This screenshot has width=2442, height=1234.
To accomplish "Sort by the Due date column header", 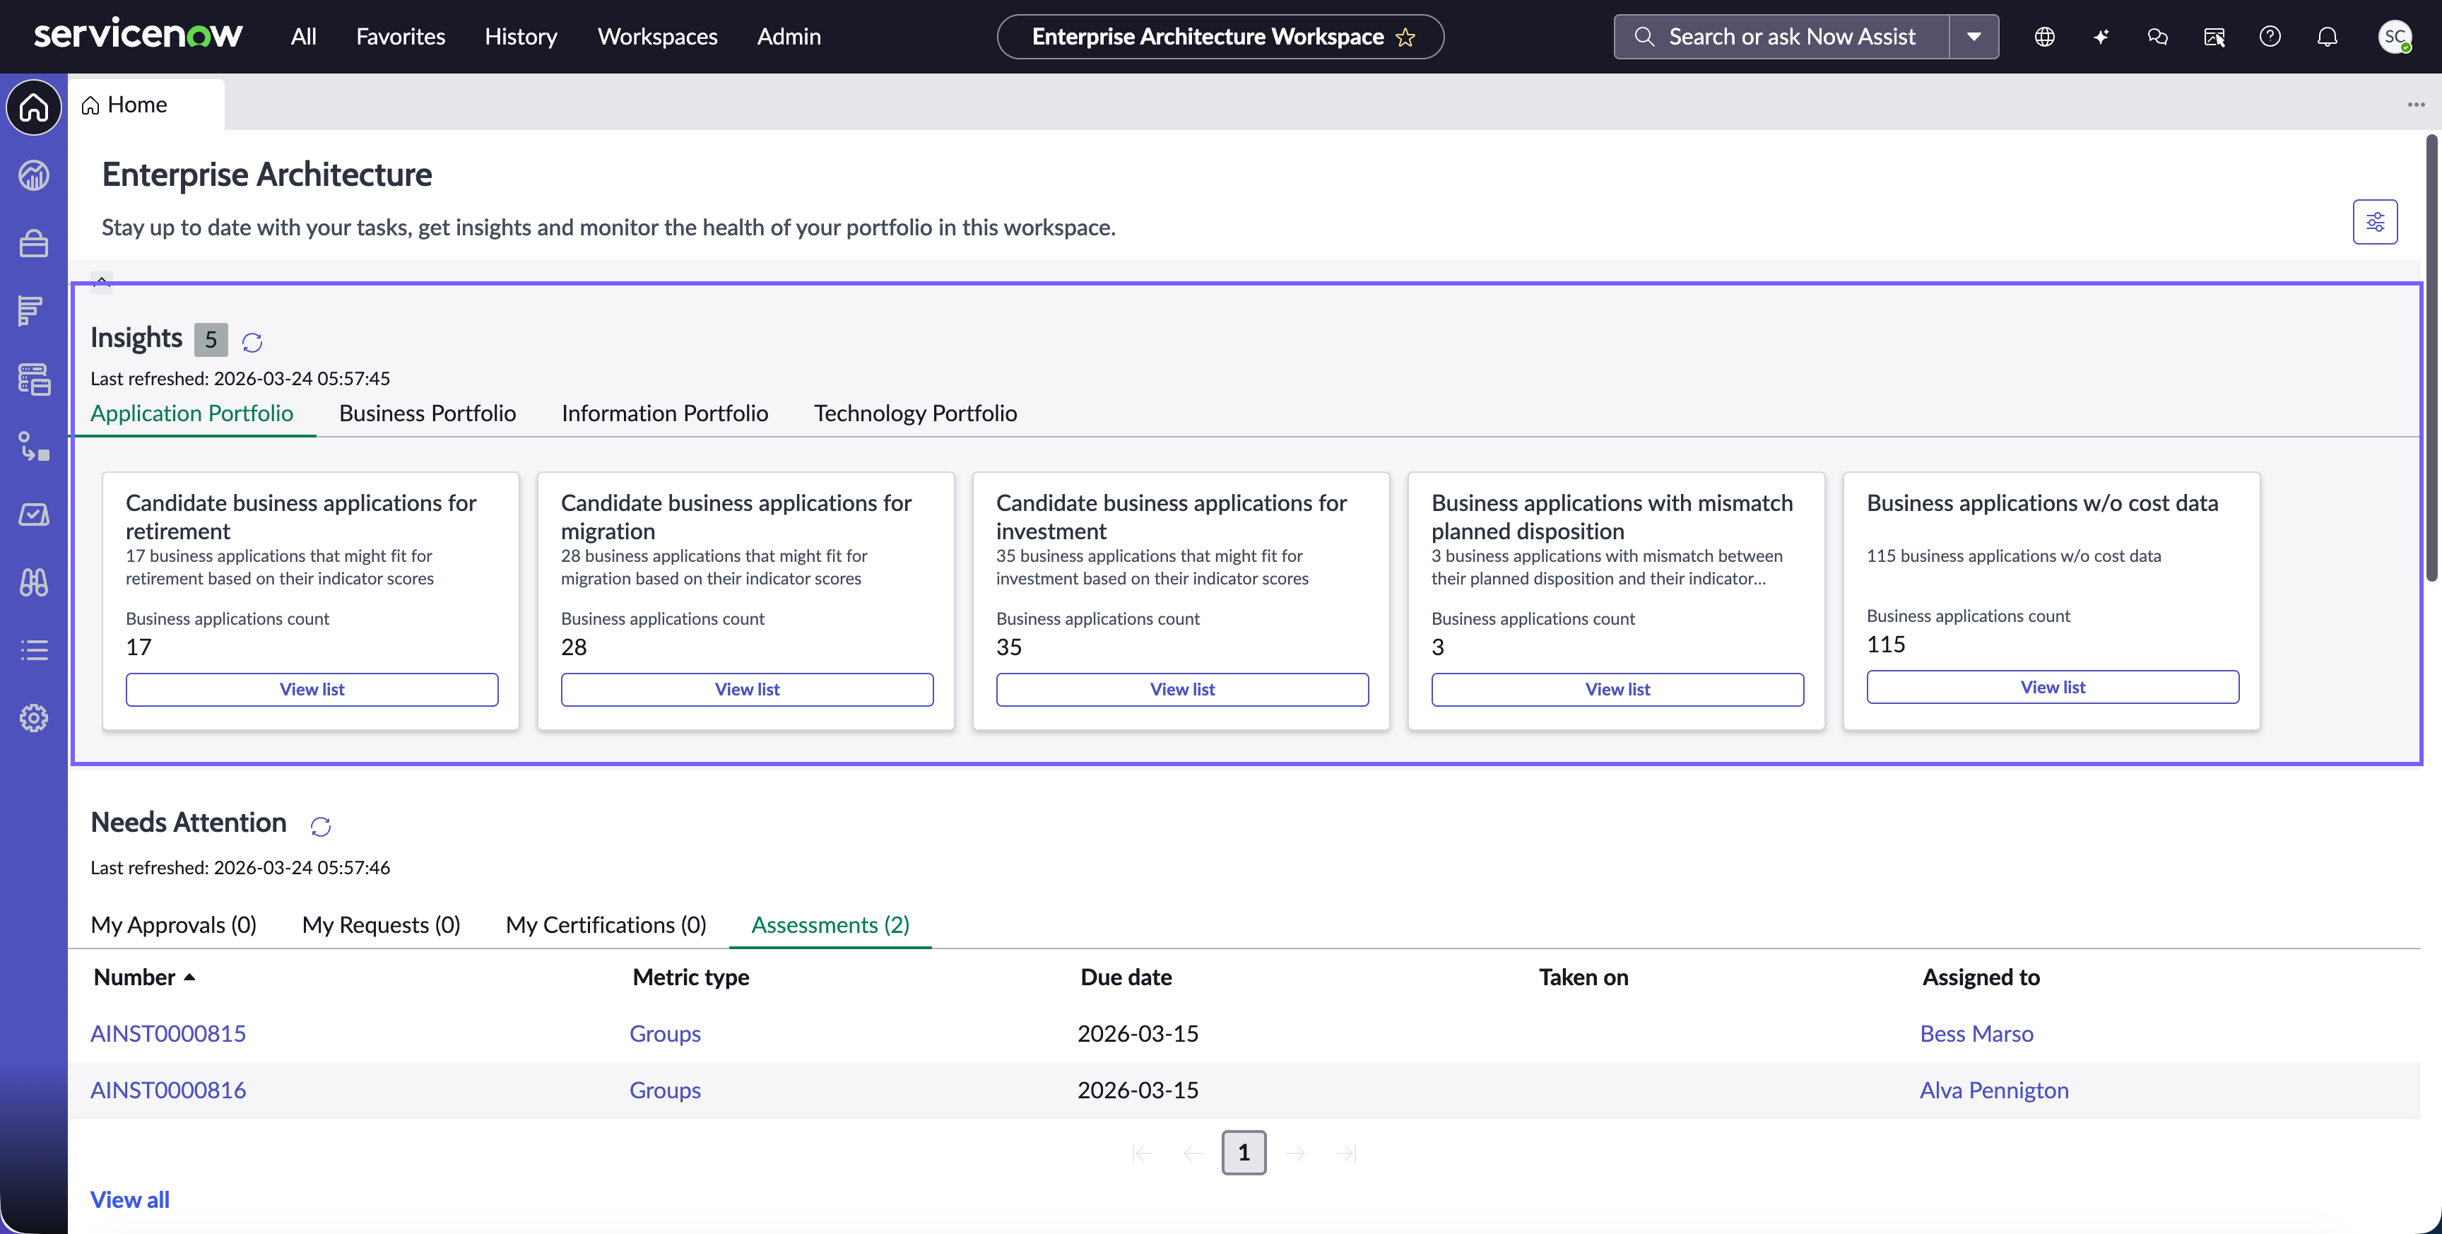I will [x=1126, y=977].
